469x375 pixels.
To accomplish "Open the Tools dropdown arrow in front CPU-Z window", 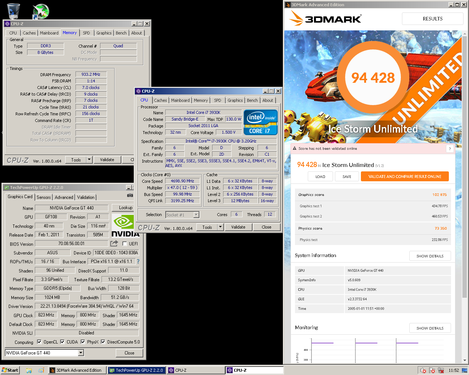I will pos(221,227).
